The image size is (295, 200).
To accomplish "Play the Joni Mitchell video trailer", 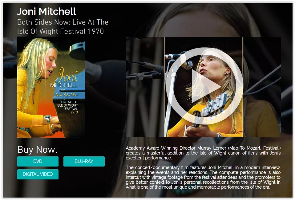I will coord(204,86).
